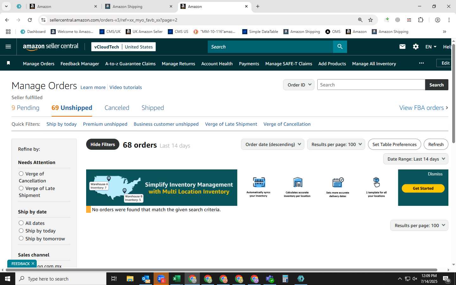Apply Verge of Late Shipment quick filter
The height and width of the screenshot is (285, 456).
[x=231, y=124]
